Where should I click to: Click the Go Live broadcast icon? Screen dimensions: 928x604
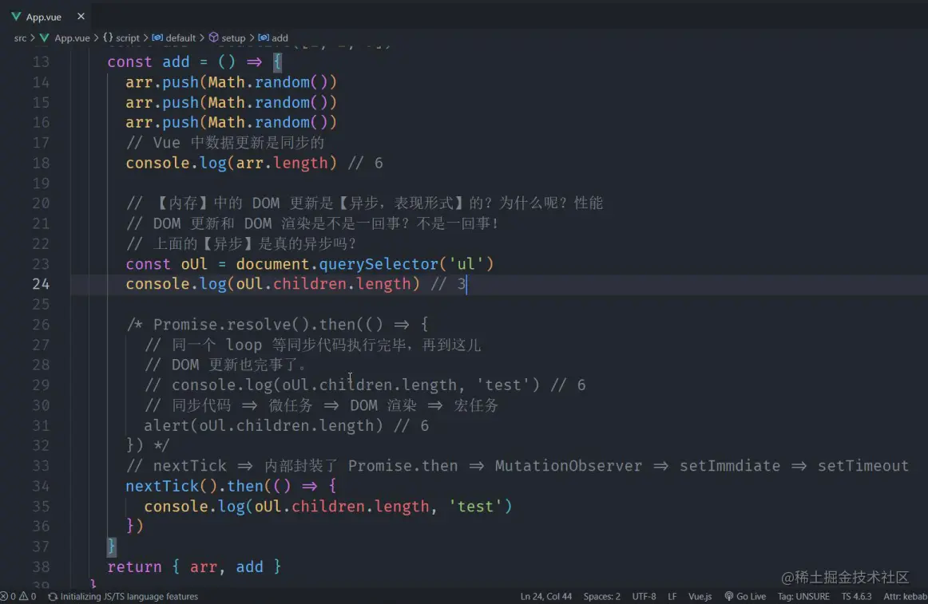click(x=728, y=596)
